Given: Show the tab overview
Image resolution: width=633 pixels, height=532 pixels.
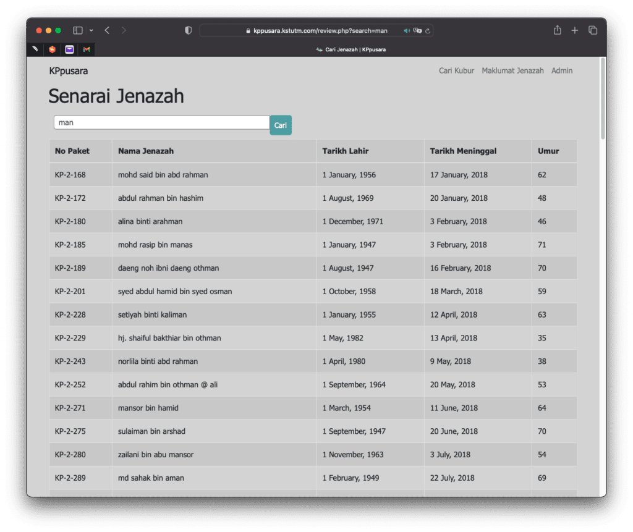Looking at the screenshot, I should tap(593, 30).
